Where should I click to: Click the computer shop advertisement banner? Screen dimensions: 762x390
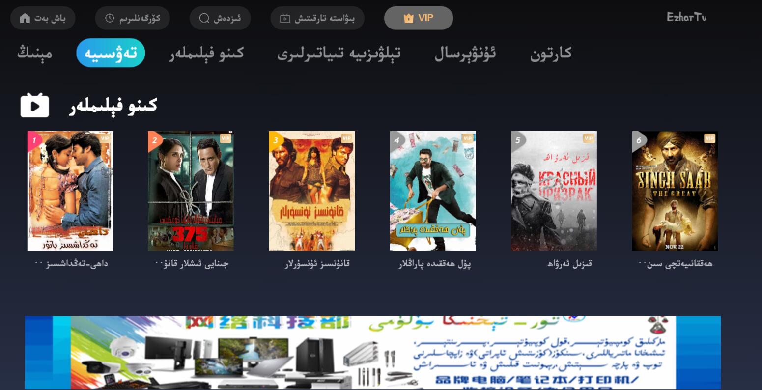point(373,353)
